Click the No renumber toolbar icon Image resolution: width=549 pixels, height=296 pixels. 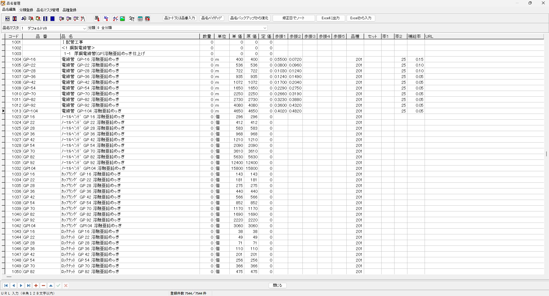tap(106, 19)
